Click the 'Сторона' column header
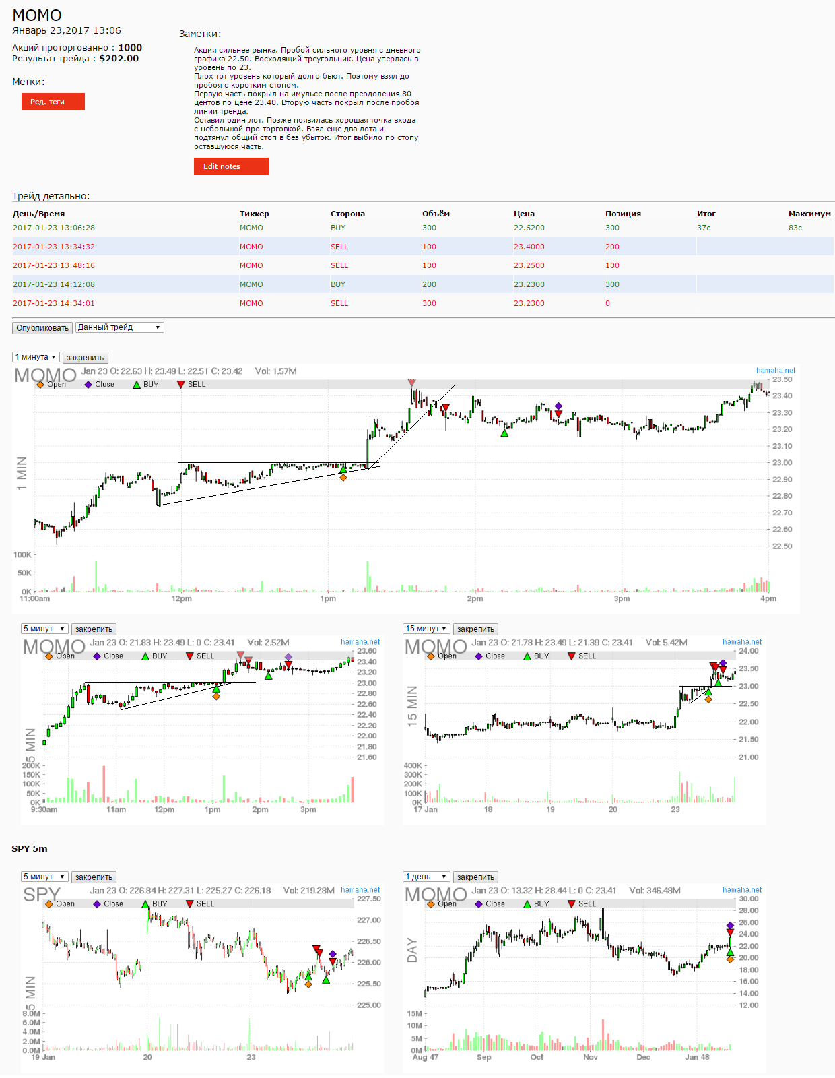 [347, 214]
